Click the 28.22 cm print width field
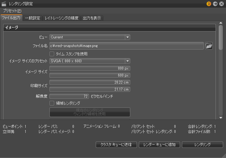The height and width of the screenshot is (158, 226). [90, 82]
